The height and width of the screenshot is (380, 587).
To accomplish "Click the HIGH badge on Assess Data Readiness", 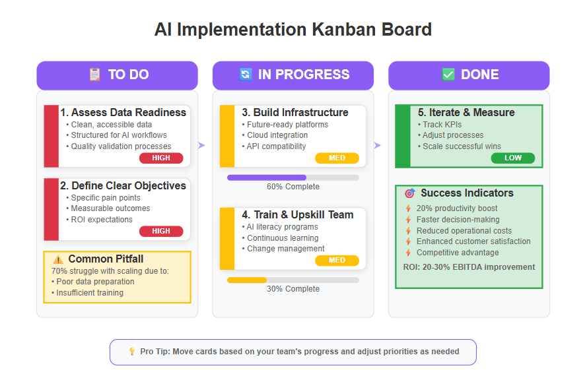I will pos(161,158).
